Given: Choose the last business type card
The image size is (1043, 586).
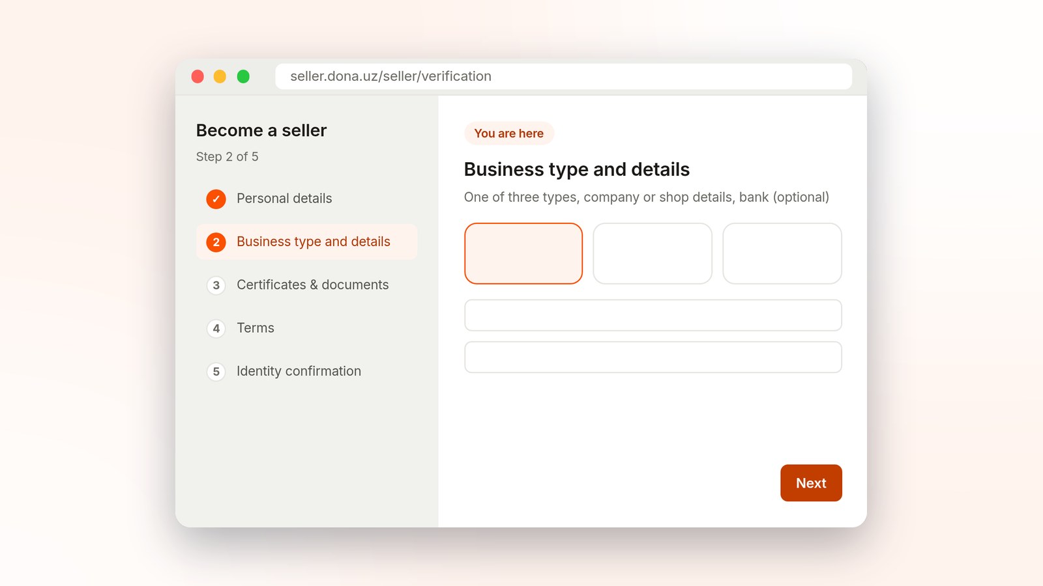Looking at the screenshot, I should 782,253.
